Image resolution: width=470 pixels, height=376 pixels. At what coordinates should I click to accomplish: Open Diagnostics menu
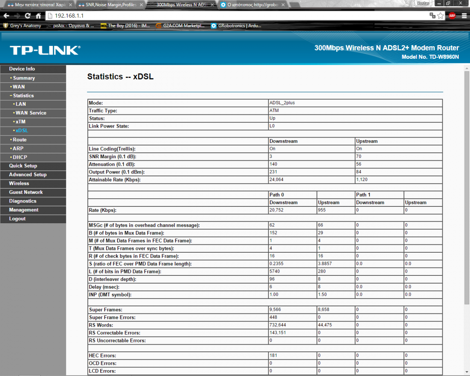(x=33, y=201)
